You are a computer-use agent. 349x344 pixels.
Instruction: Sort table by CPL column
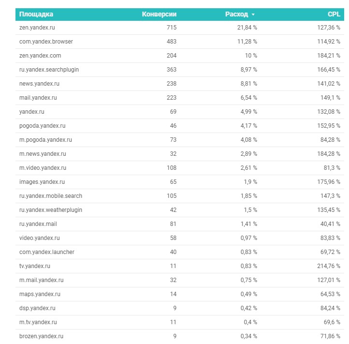pyautogui.click(x=334, y=15)
